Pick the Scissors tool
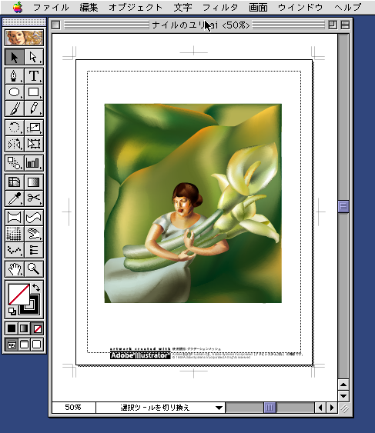The width and height of the screenshot is (375, 433). click(x=34, y=198)
